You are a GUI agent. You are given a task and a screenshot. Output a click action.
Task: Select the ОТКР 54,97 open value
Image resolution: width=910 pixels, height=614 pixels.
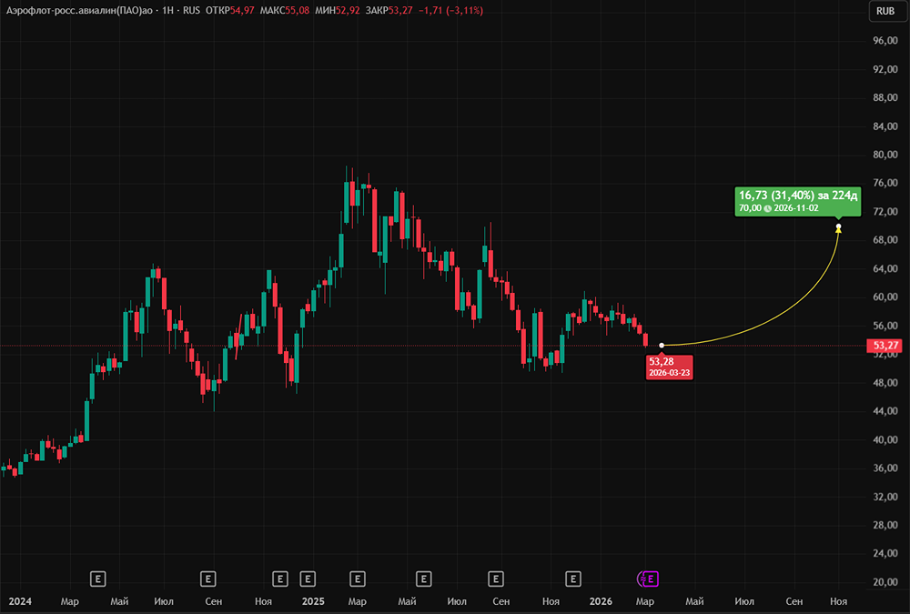coord(230,10)
